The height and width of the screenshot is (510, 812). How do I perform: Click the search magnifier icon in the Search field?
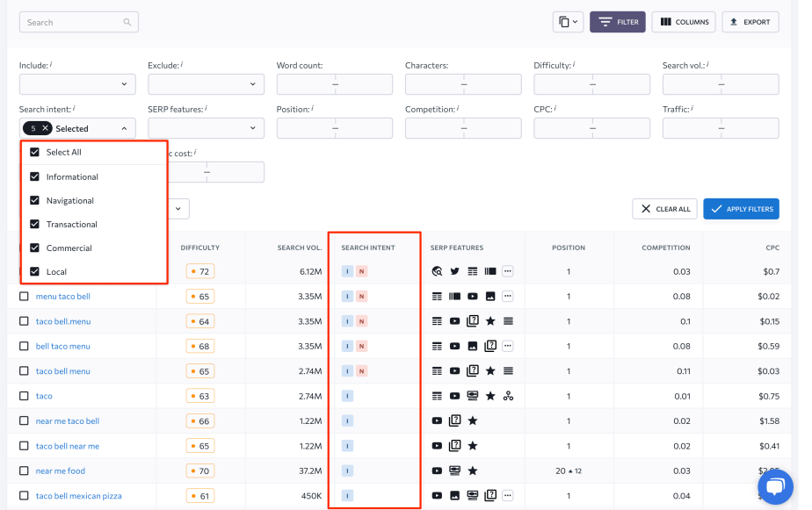127,22
